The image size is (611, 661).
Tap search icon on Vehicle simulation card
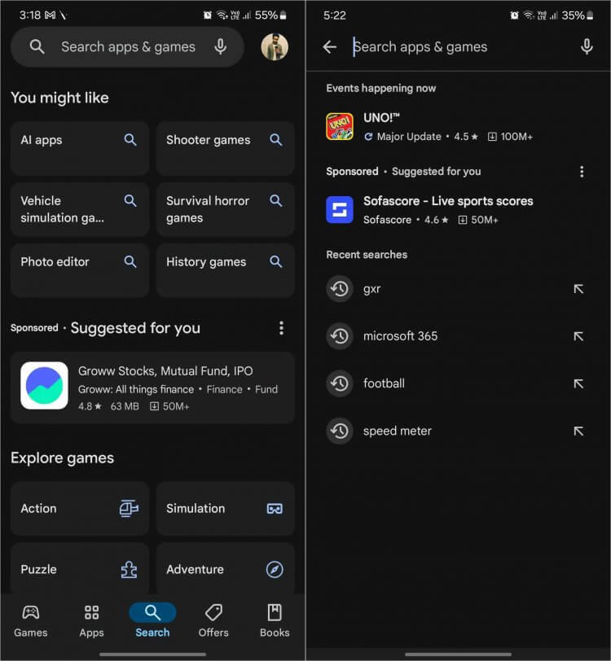tap(130, 200)
